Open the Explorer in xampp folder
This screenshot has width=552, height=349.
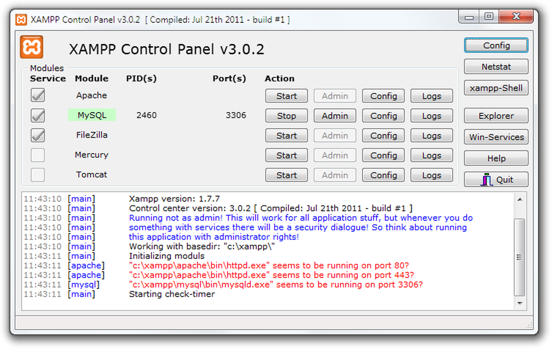coord(496,115)
